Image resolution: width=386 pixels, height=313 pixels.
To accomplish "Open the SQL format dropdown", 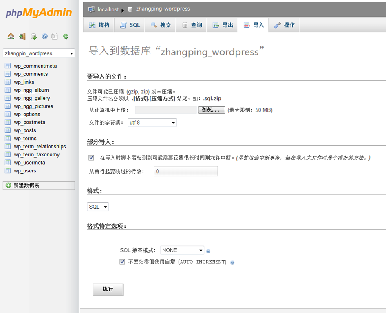I will tap(98, 207).
